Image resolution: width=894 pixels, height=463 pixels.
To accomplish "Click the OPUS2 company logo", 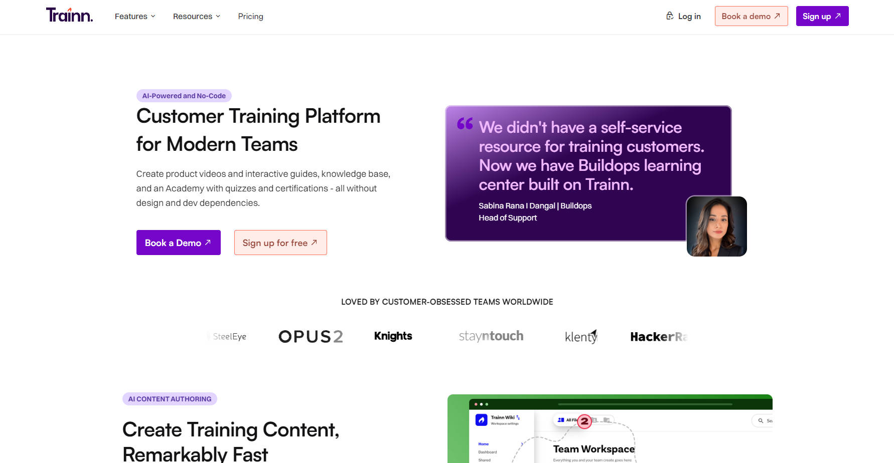I will coord(311,336).
